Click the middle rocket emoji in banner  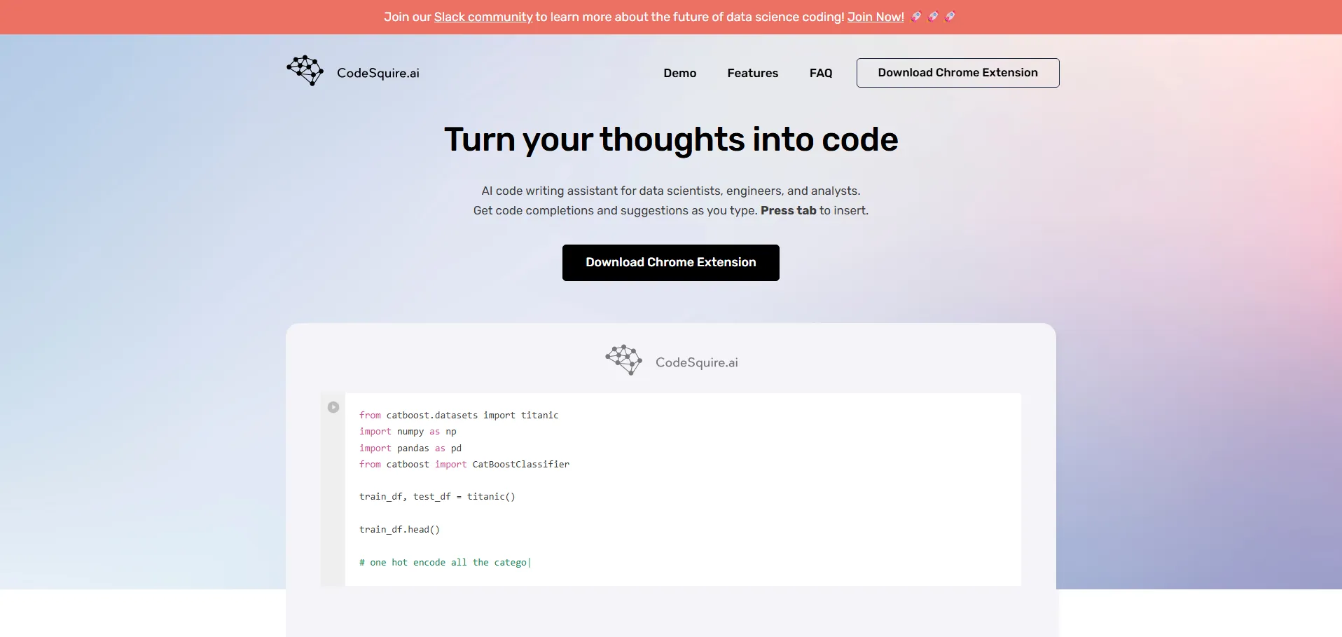coord(933,17)
